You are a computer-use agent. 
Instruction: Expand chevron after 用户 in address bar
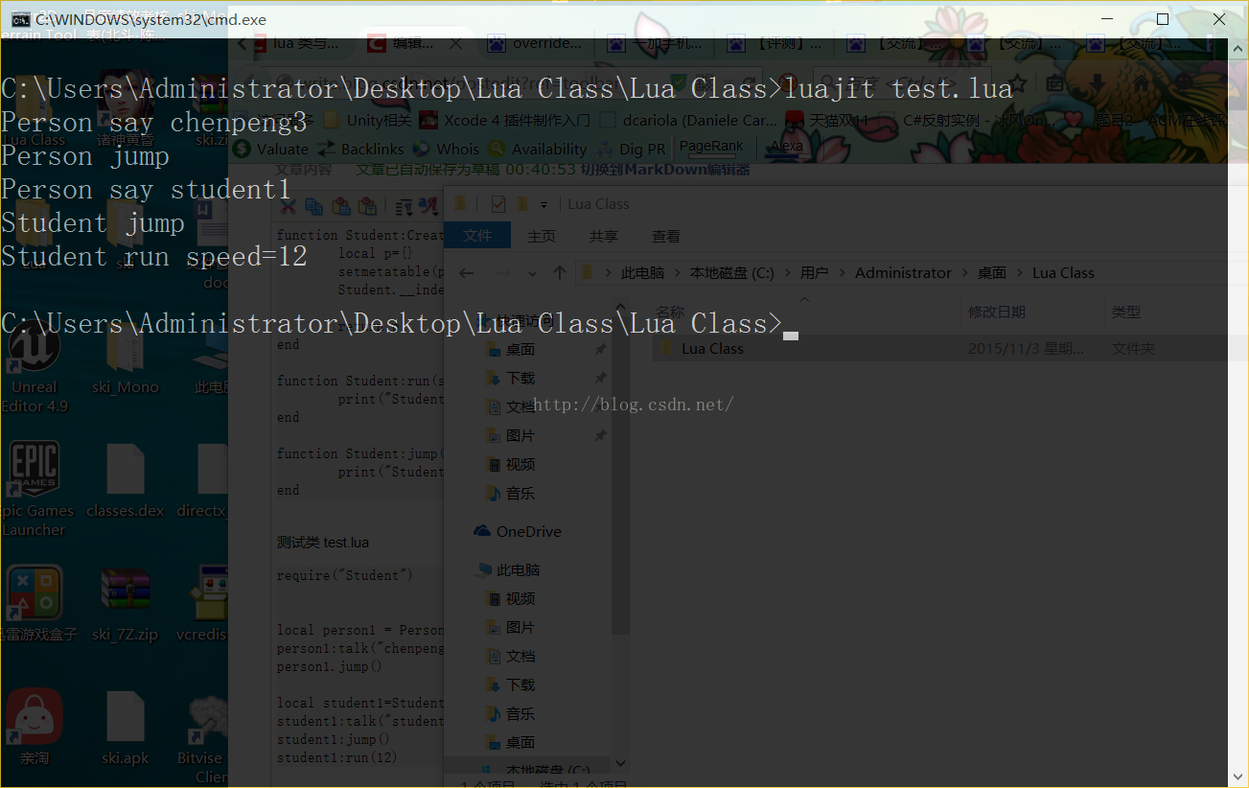click(x=842, y=273)
